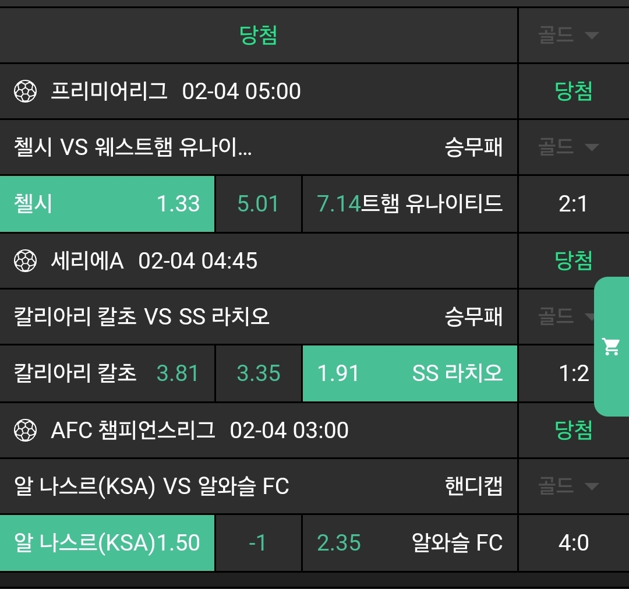
Task: Click the soccer ball icon beside 세리에A
Action: point(25,261)
